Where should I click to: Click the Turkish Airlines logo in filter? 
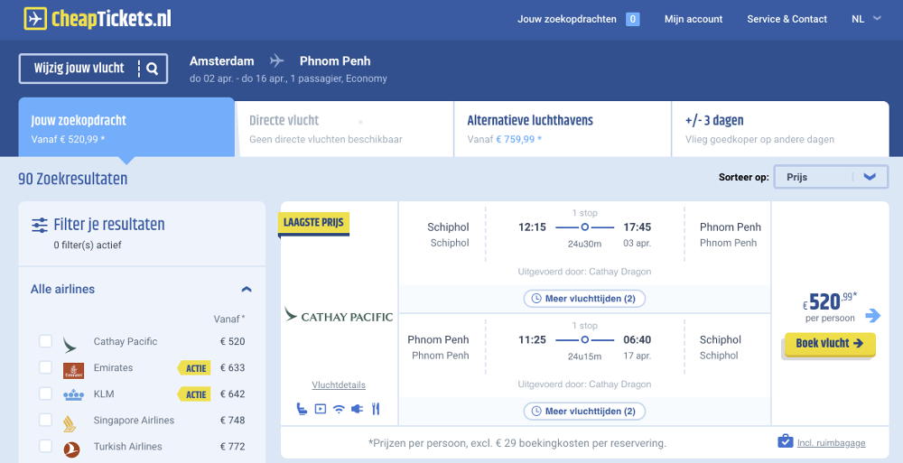click(x=71, y=449)
